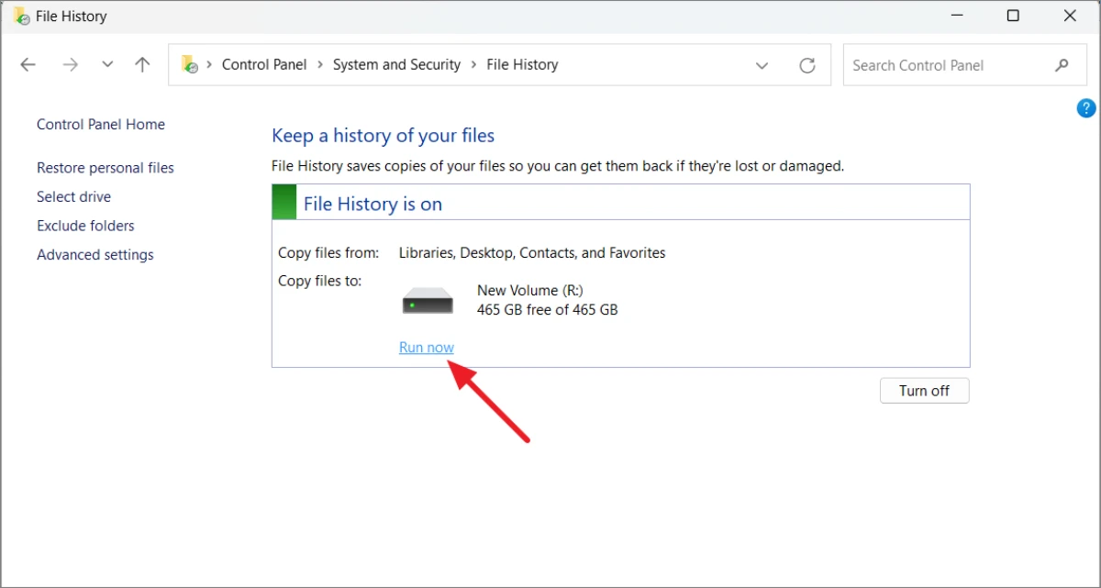Select System and Security breadcrumb
The image size is (1101, 588).
coord(396,65)
